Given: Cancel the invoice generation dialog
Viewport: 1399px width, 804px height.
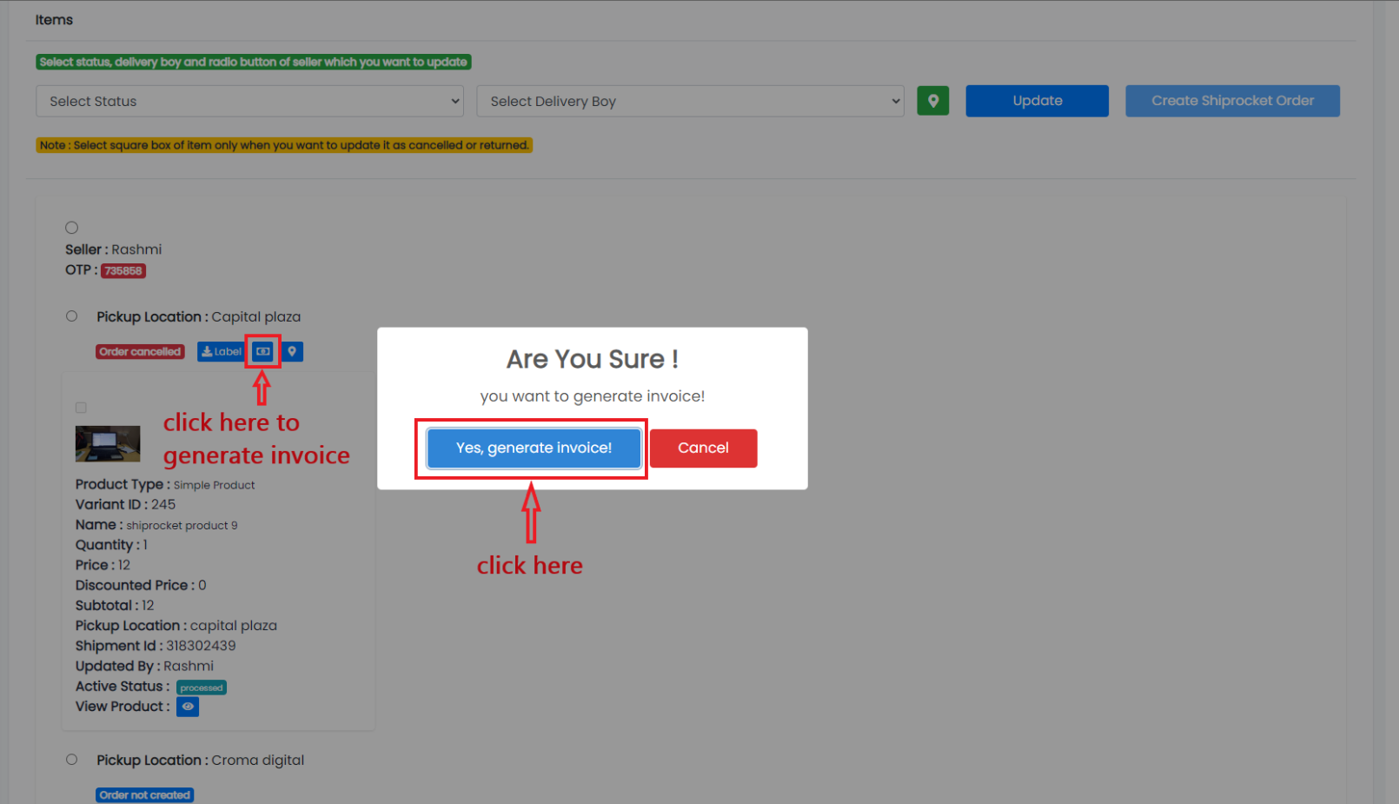Looking at the screenshot, I should (x=703, y=448).
